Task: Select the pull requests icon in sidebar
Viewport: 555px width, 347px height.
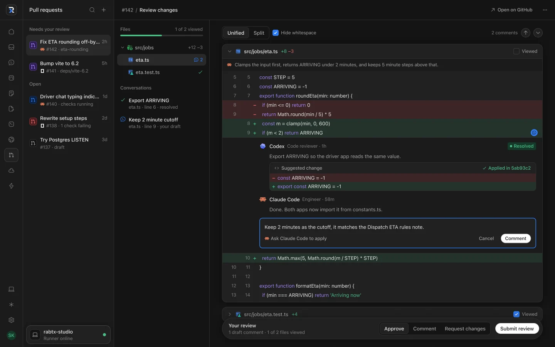Action: 11,155
